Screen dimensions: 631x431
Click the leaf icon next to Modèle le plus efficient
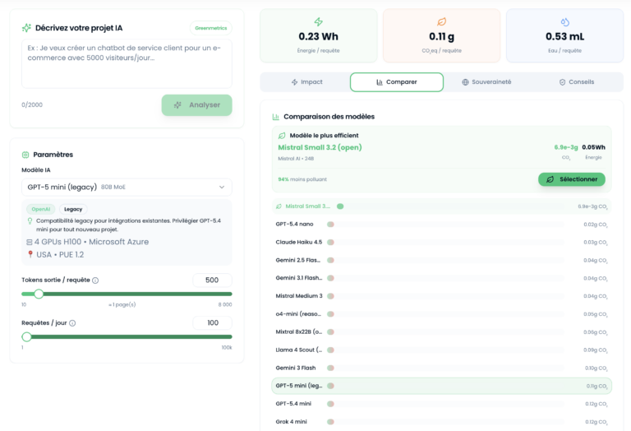(x=282, y=136)
